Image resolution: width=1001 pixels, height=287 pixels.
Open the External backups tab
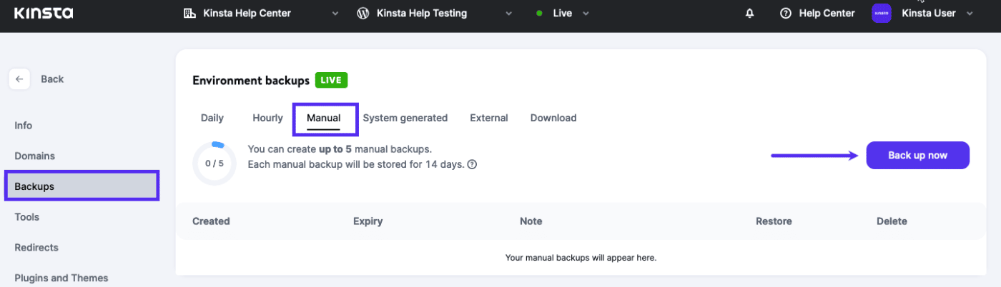[x=489, y=118]
